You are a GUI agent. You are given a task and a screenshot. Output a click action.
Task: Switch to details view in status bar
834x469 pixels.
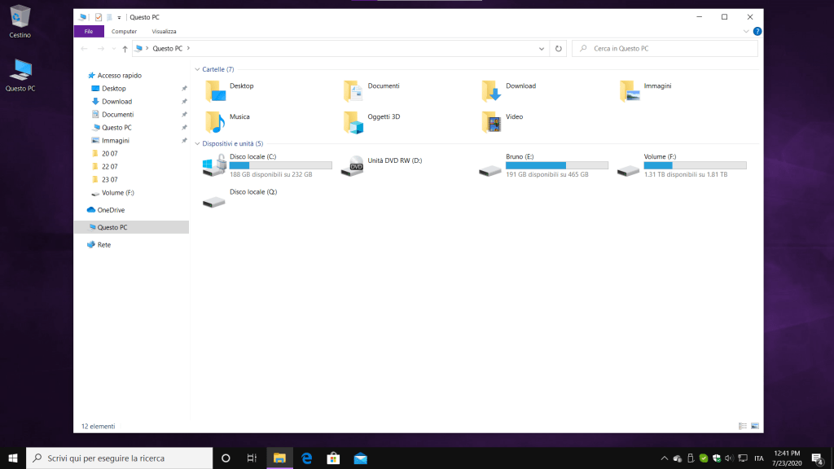743,426
